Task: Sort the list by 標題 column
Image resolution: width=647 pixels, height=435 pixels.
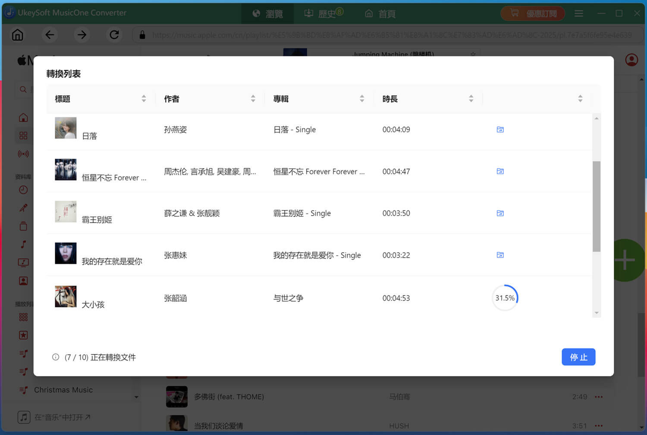Action: click(144, 98)
